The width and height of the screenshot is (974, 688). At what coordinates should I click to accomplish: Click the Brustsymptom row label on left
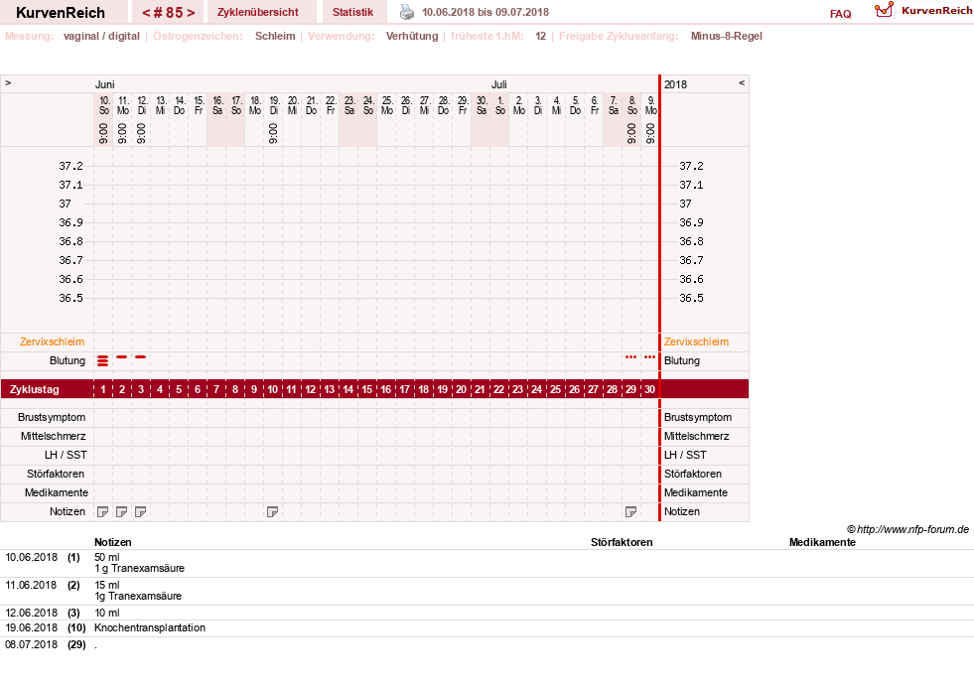52,417
